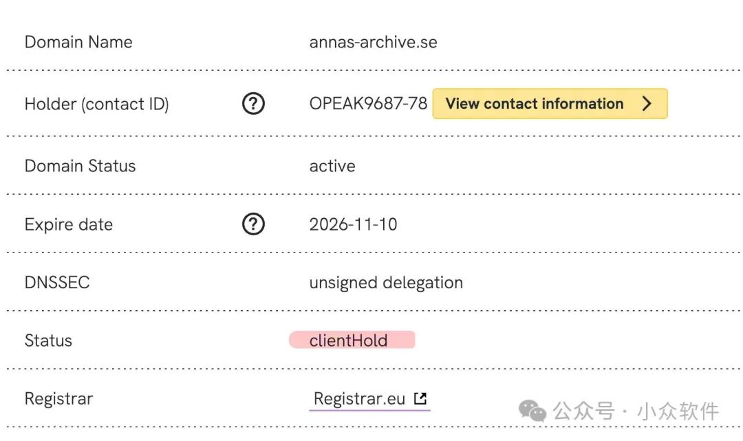743x441 pixels.
Task: Click the expiry date value 2026-11-10
Action: 353,224
